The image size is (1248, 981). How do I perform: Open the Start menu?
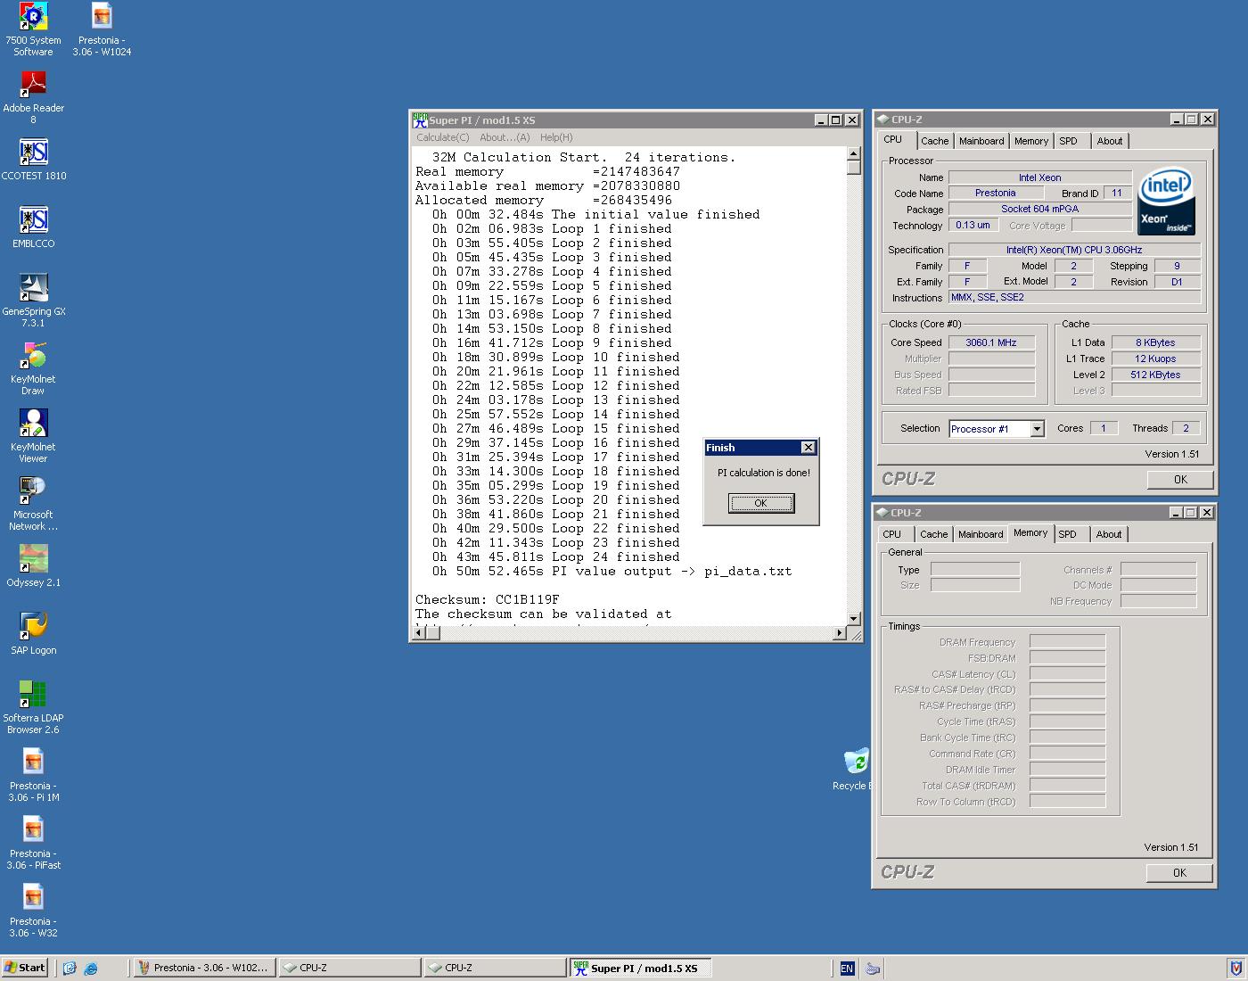(25, 968)
